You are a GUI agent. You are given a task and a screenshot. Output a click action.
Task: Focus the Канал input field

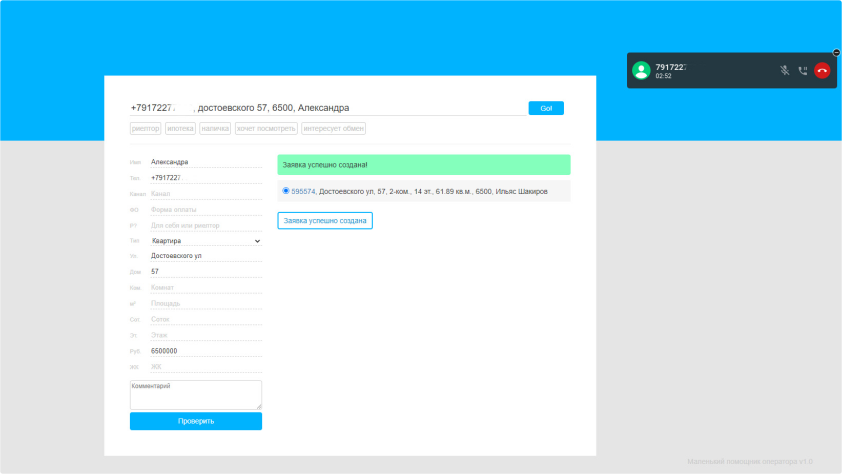pos(206,194)
